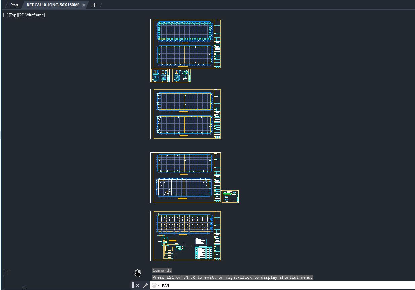Image resolution: width=415 pixels, height=290 pixels.
Task: Click the small green sheet beside third sheet
Action: 230,196
